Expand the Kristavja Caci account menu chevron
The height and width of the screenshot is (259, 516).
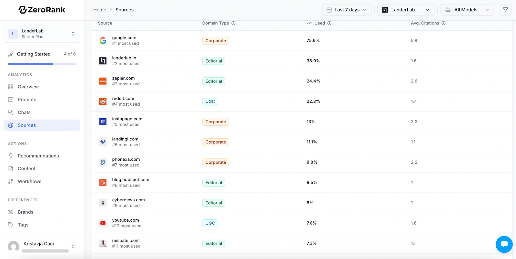point(73,247)
